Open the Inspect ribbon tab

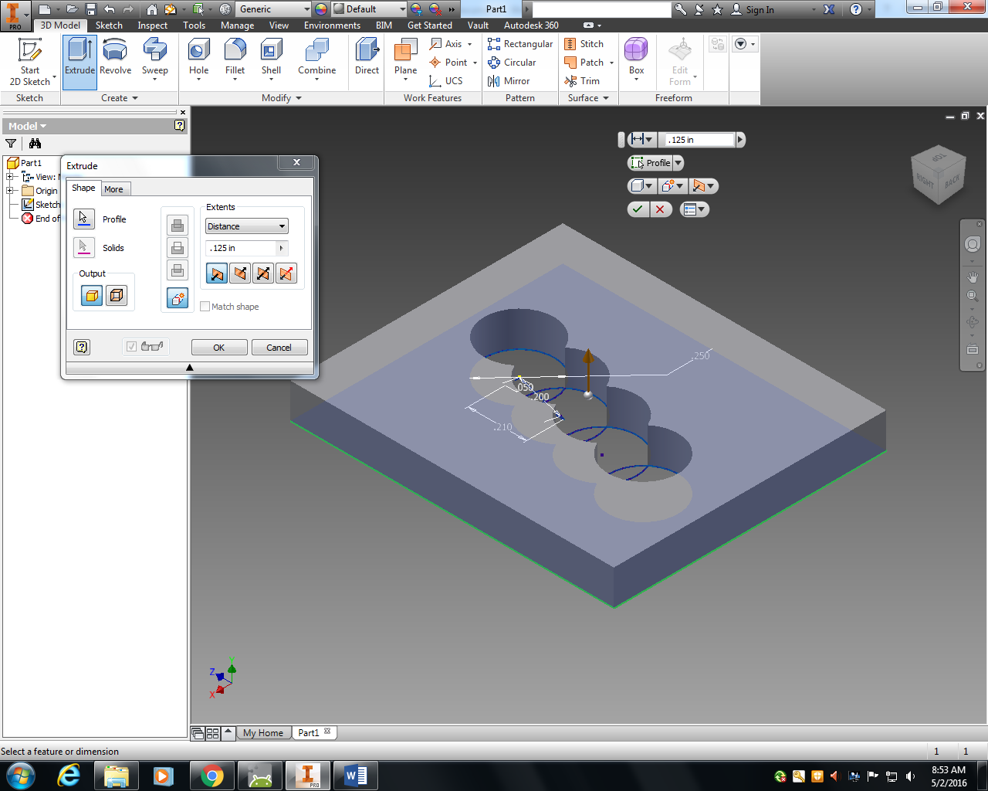pos(152,25)
